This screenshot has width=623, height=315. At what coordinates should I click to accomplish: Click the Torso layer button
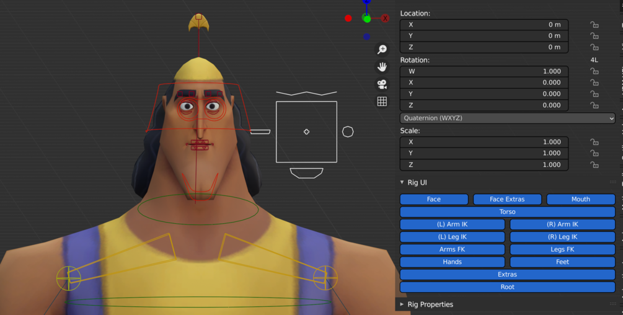click(507, 211)
